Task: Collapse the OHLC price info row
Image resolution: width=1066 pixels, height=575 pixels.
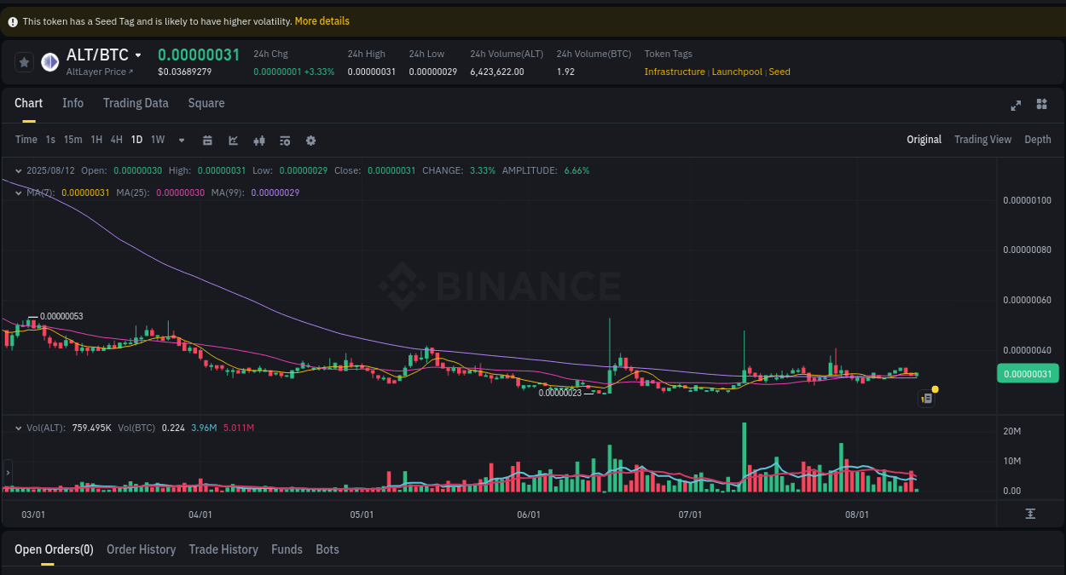Action: click(x=17, y=170)
